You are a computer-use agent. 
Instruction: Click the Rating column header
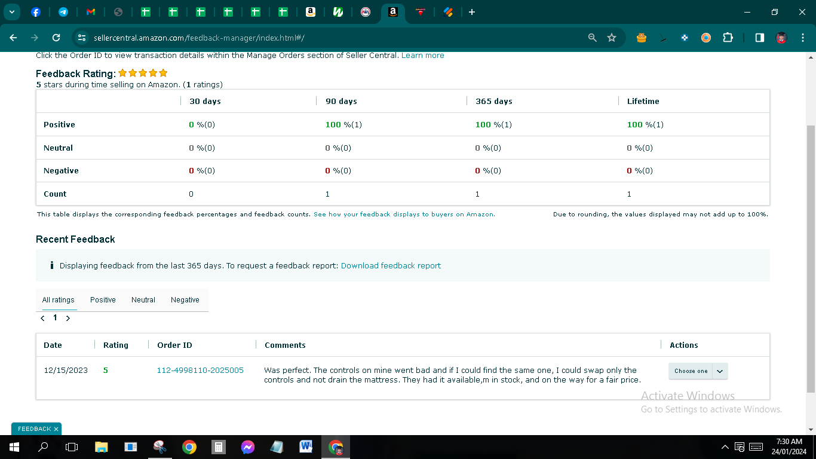pos(116,345)
